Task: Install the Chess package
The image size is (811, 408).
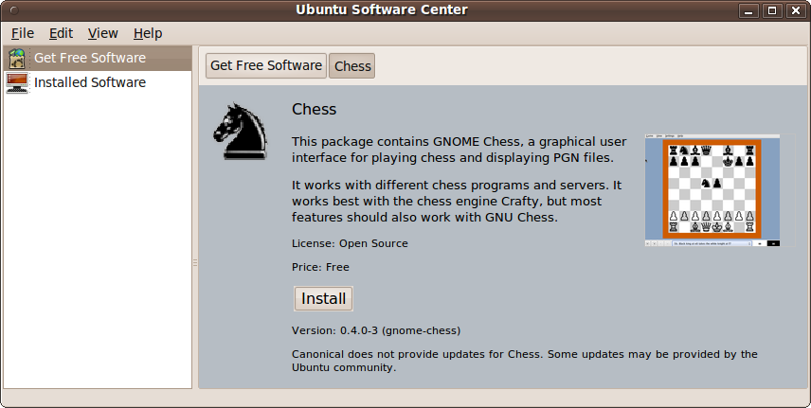Action: coord(323,298)
